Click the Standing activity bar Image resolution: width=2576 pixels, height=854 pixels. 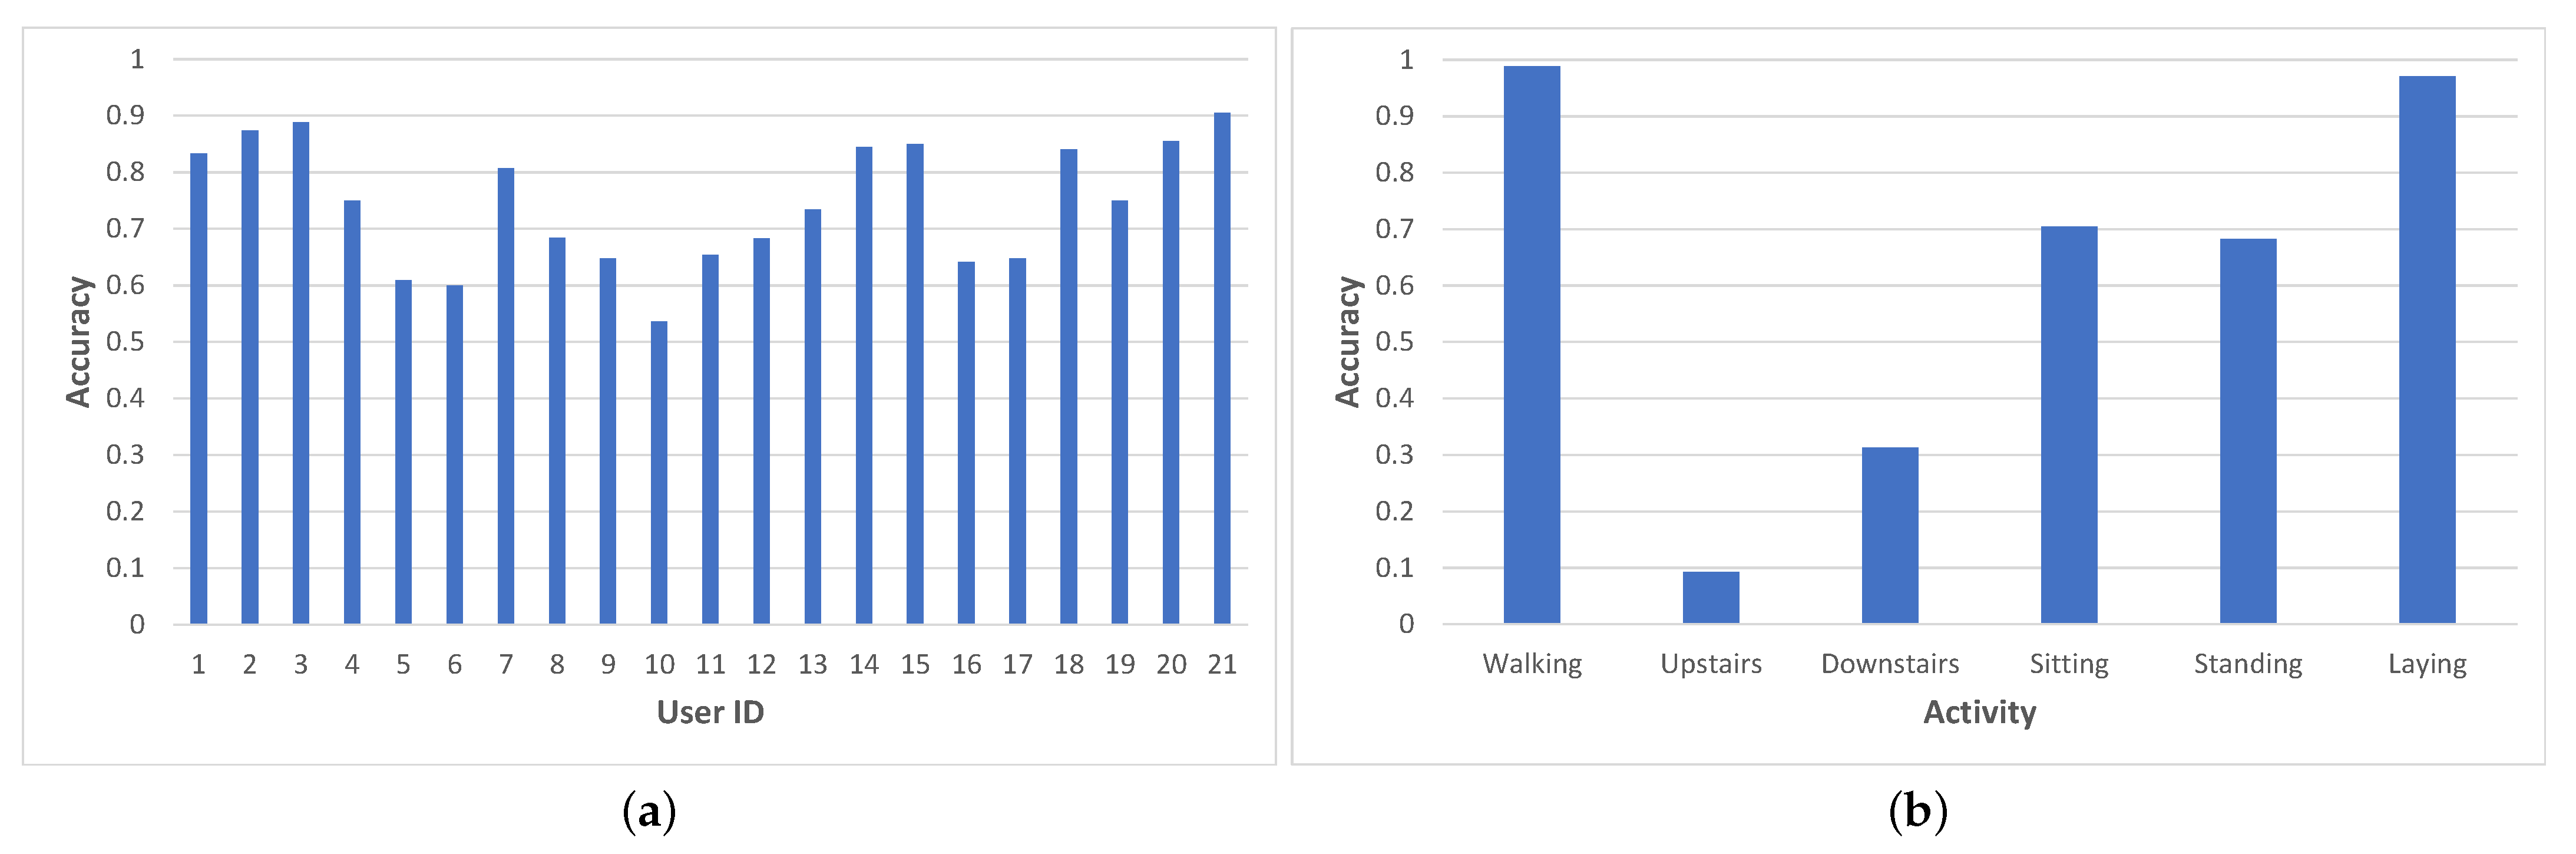(2247, 431)
